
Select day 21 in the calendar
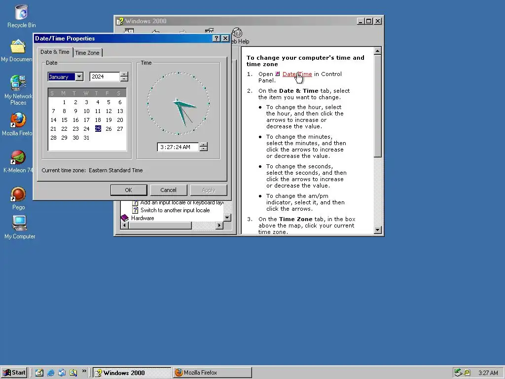tap(53, 129)
